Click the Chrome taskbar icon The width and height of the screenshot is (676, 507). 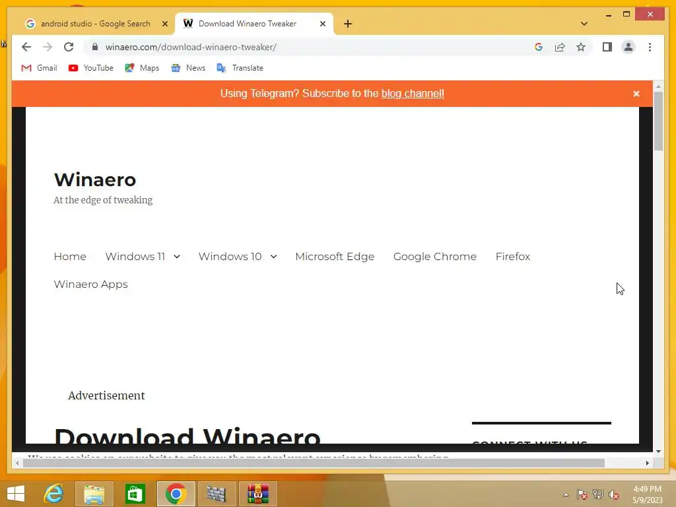click(176, 494)
